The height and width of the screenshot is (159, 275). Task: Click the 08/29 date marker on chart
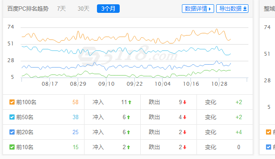tap(78, 84)
